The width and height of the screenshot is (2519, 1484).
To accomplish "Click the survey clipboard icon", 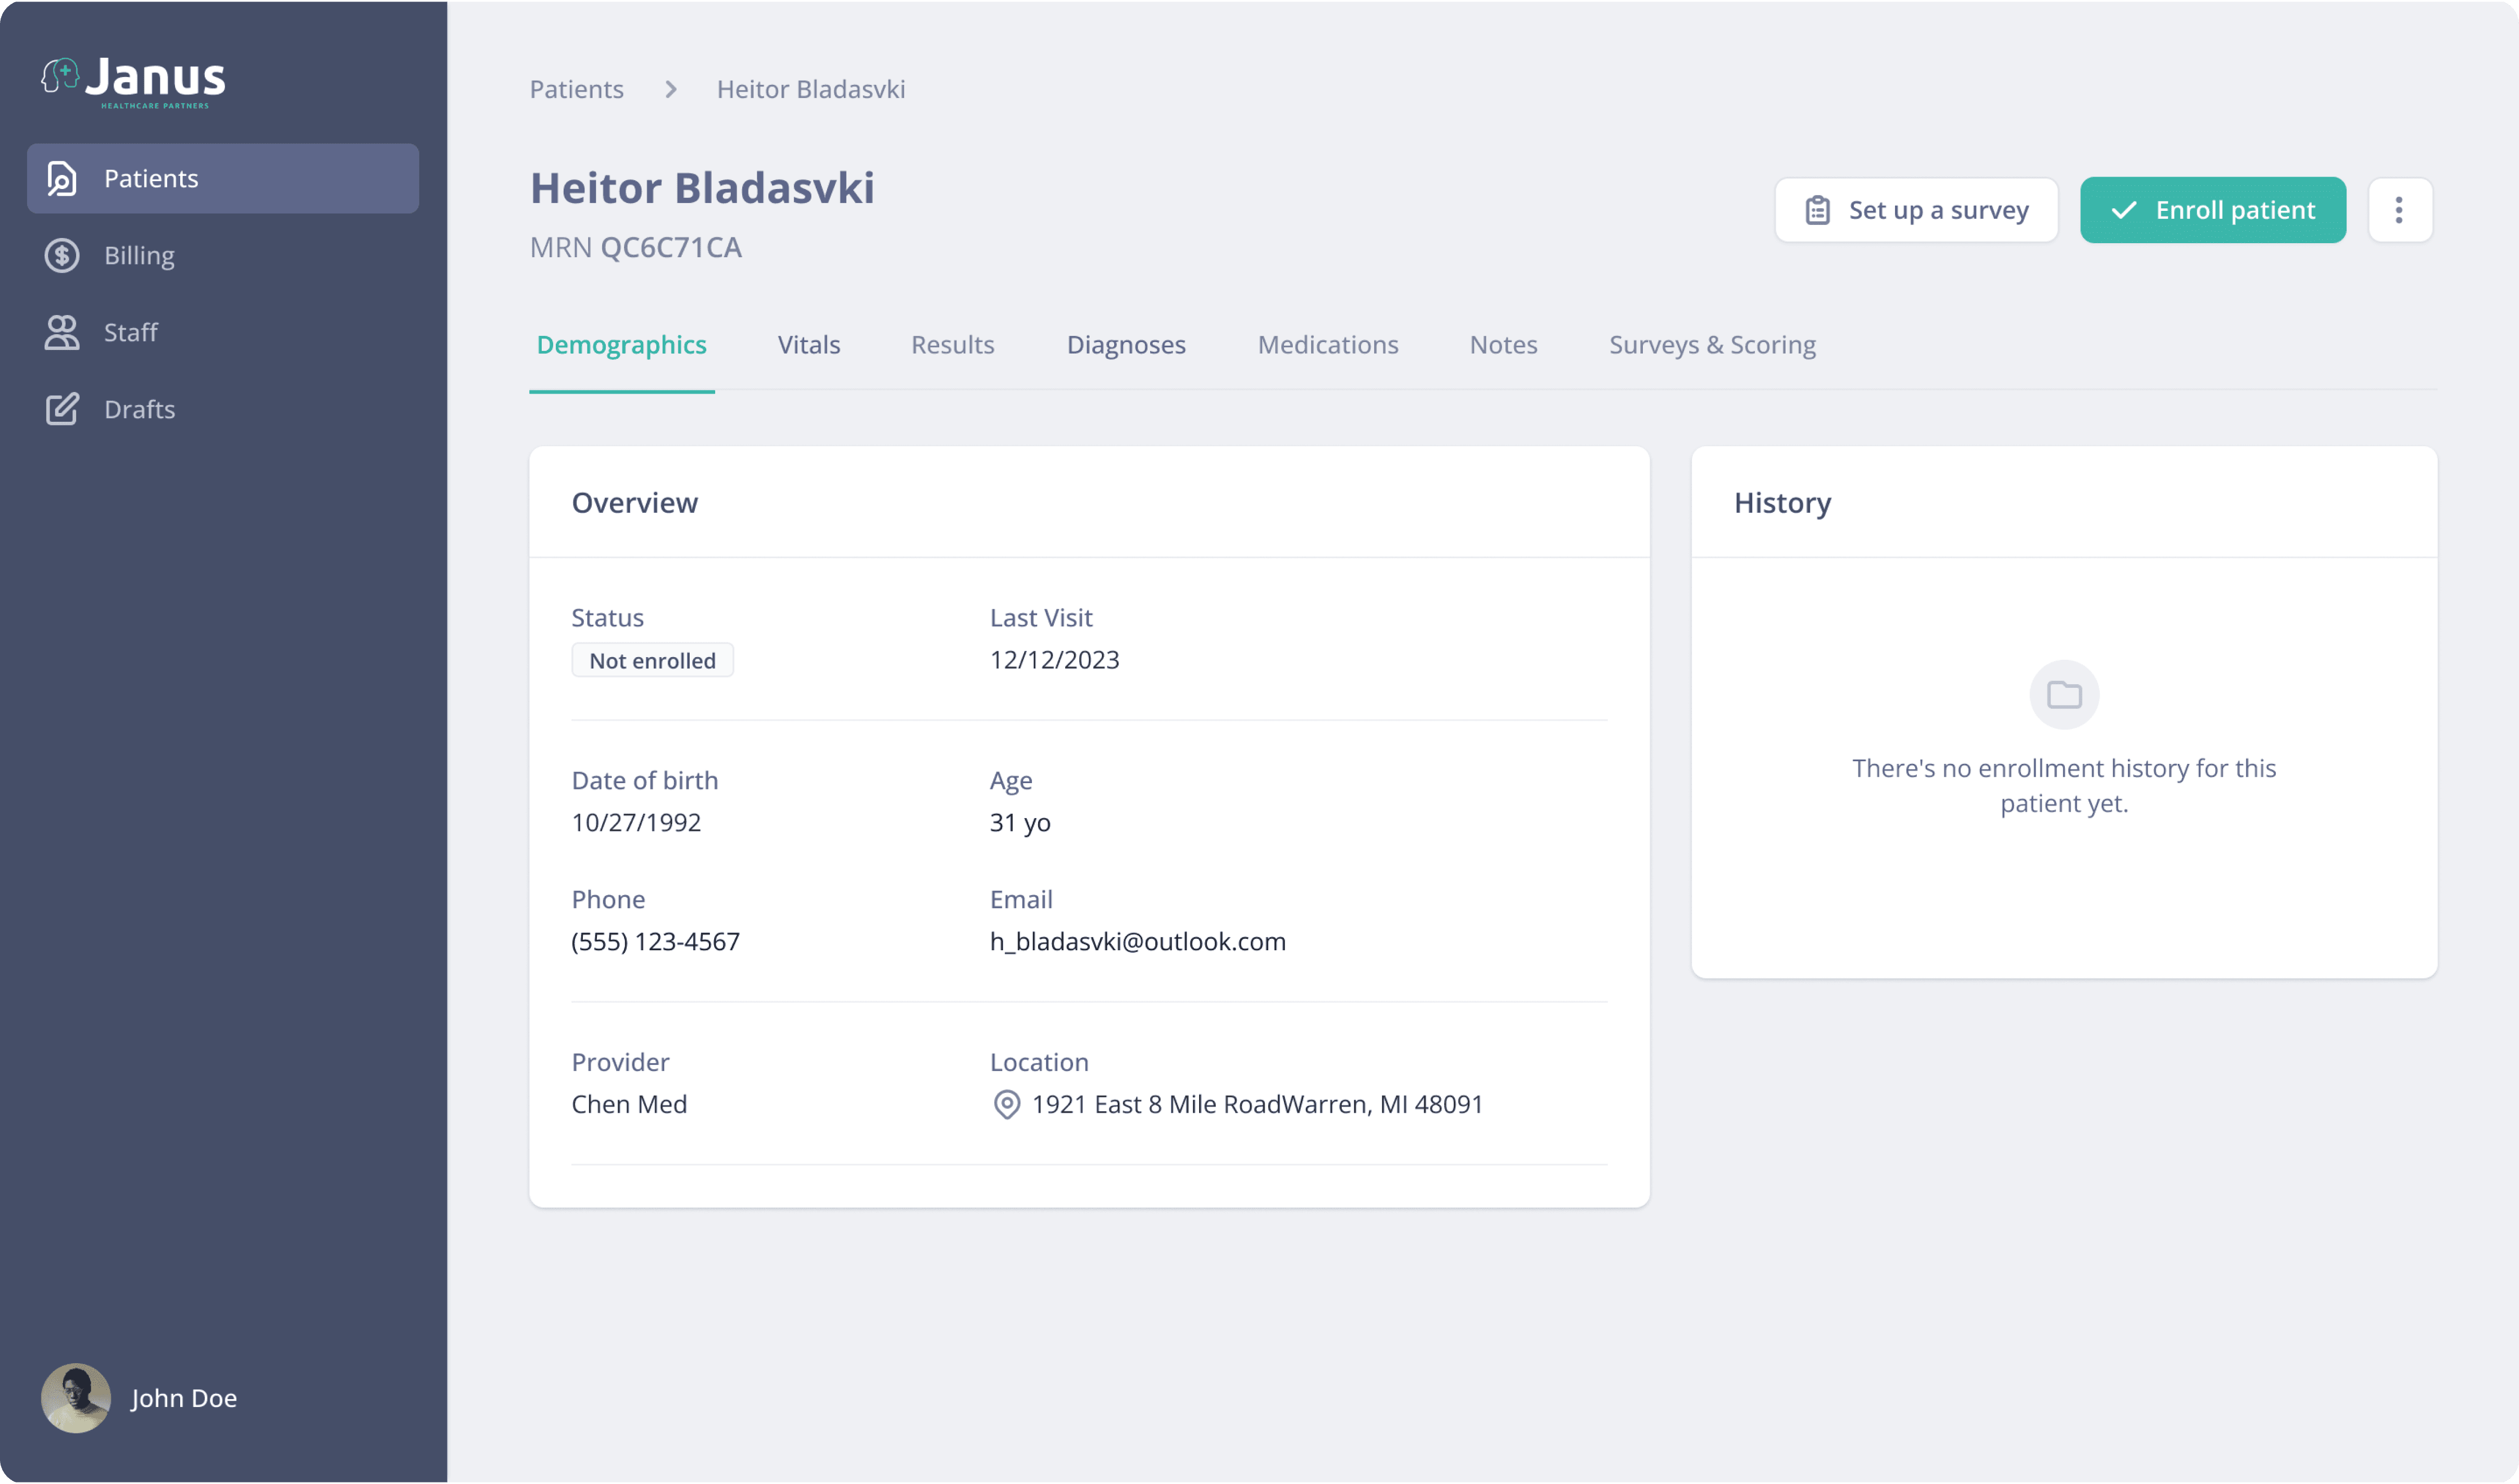I will coord(1818,210).
